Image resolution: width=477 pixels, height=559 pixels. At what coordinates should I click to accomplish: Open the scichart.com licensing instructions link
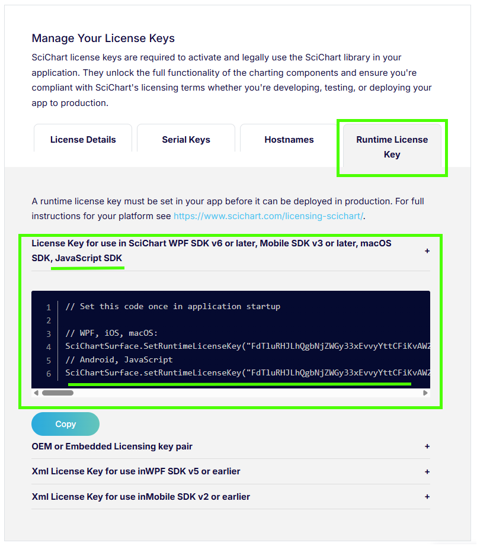click(x=268, y=216)
